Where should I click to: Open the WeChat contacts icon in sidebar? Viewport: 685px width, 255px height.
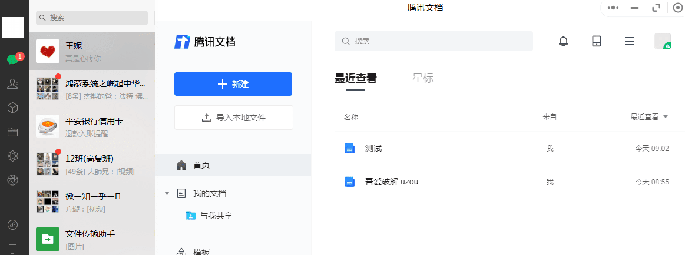pyautogui.click(x=12, y=84)
